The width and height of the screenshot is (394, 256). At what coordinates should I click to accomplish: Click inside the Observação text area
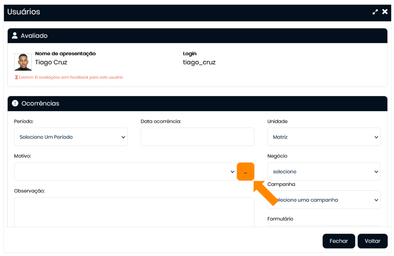click(134, 211)
